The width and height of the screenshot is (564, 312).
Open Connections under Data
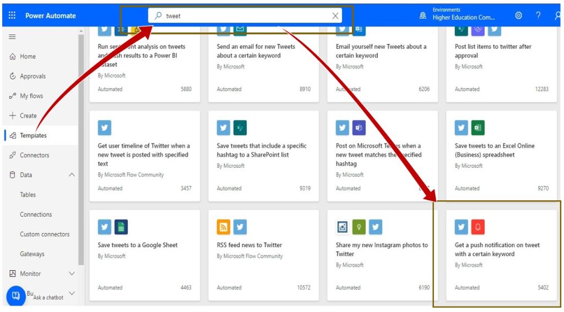tap(36, 214)
